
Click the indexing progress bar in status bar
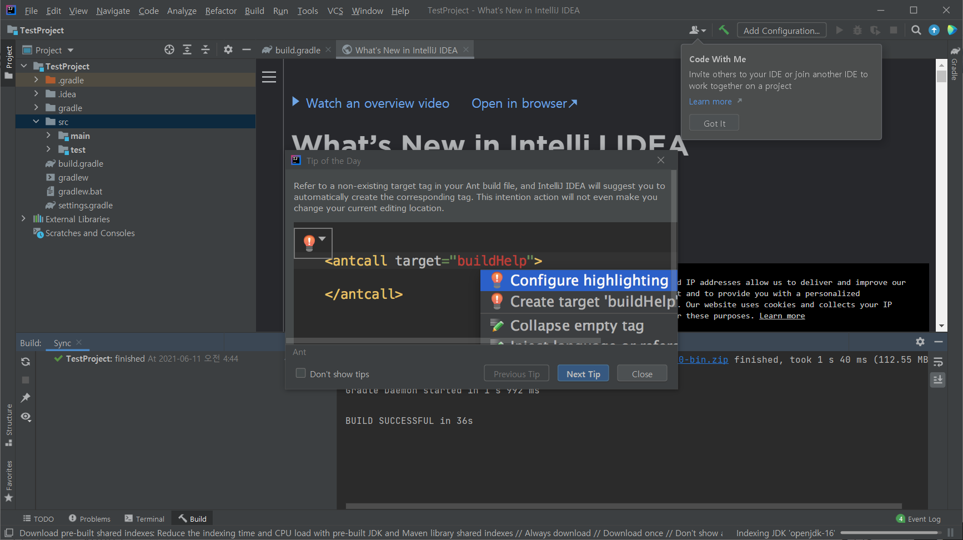[x=890, y=533]
